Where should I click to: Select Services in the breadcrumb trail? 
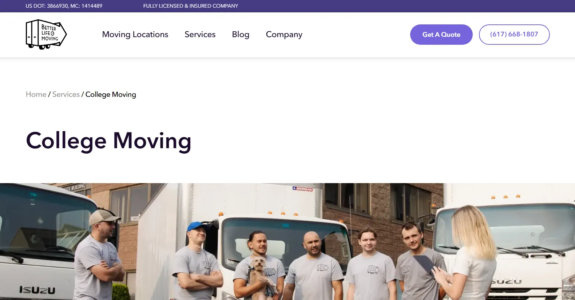(66, 94)
